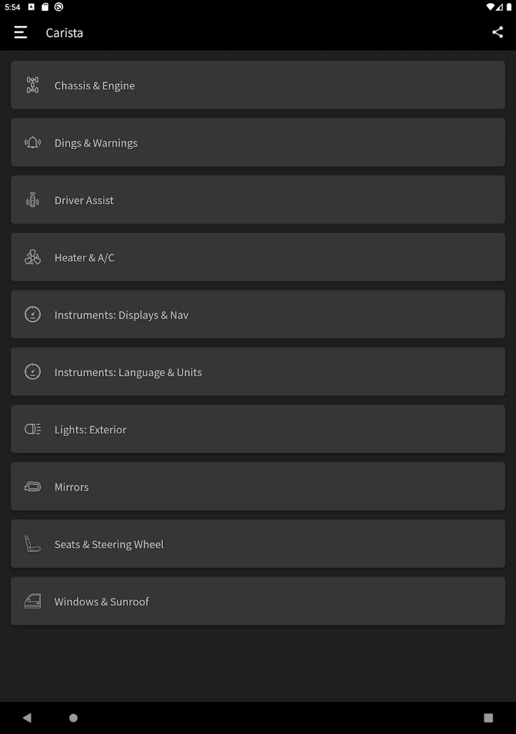Click the Displays & Nav gauge icon
This screenshot has width=516, height=734.
tap(33, 315)
